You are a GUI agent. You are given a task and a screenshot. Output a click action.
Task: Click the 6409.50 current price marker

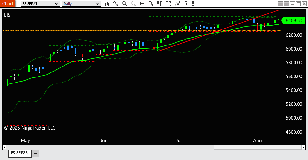point(293,20)
